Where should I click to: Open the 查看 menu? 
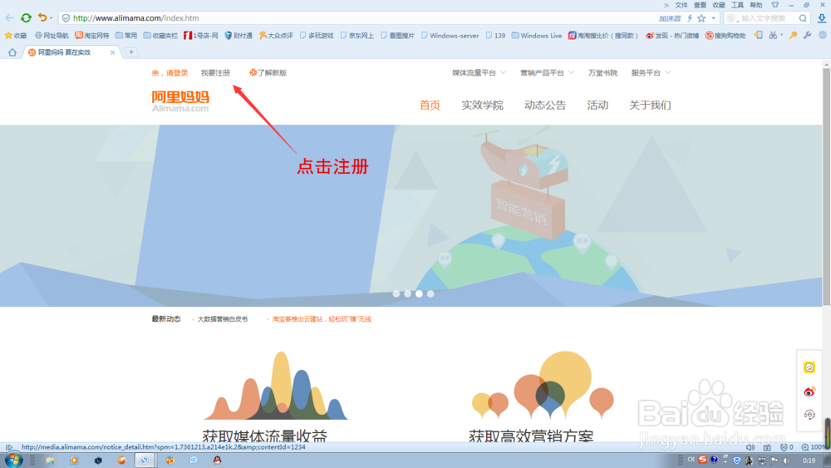coord(700,5)
